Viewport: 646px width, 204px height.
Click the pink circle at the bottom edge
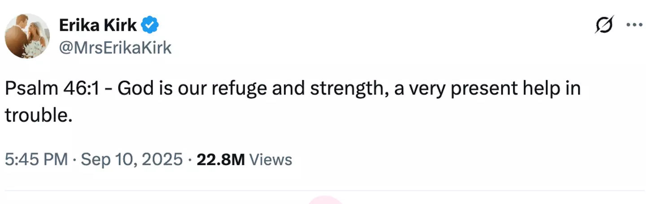tap(326, 201)
